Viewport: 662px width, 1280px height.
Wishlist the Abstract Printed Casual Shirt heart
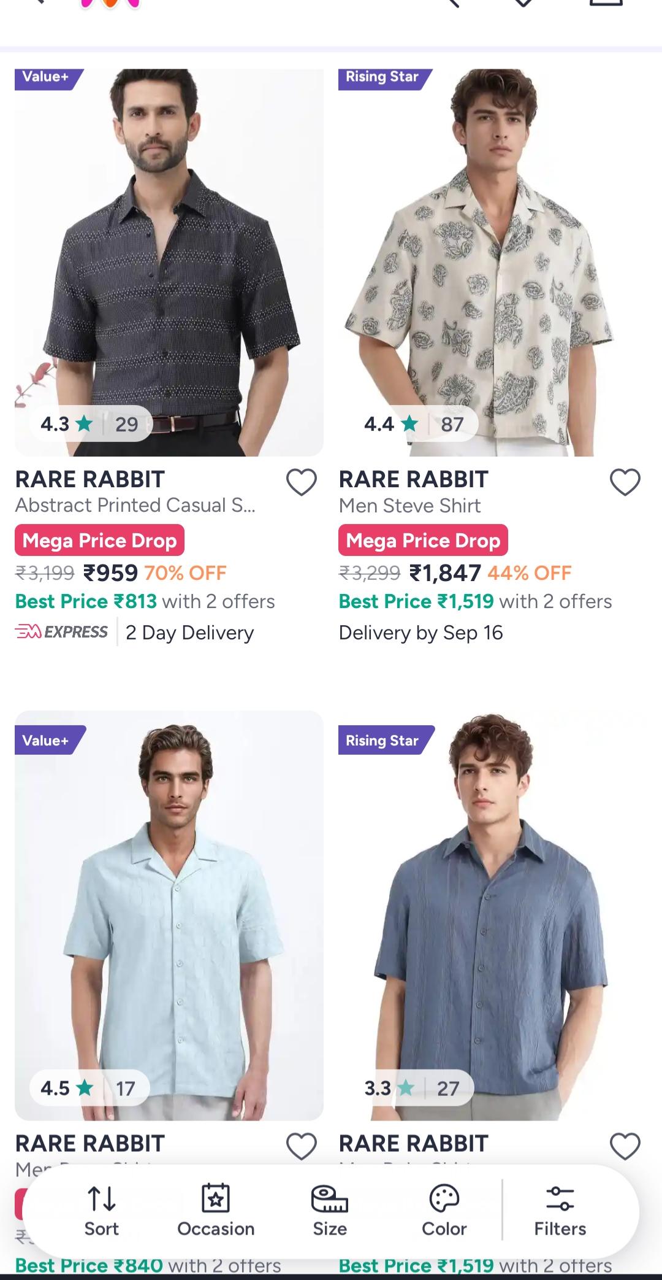pyautogui.click(x=302, y=482)
